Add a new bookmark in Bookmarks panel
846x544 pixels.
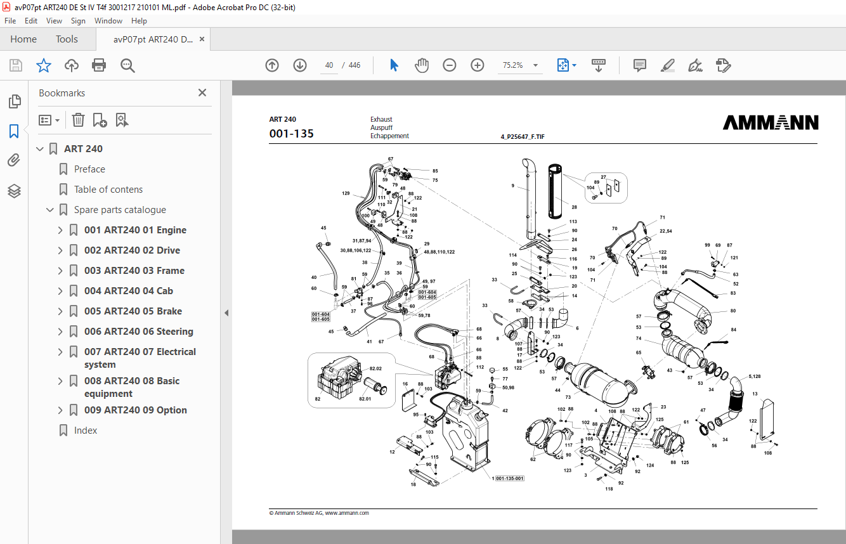coord(100,120)
